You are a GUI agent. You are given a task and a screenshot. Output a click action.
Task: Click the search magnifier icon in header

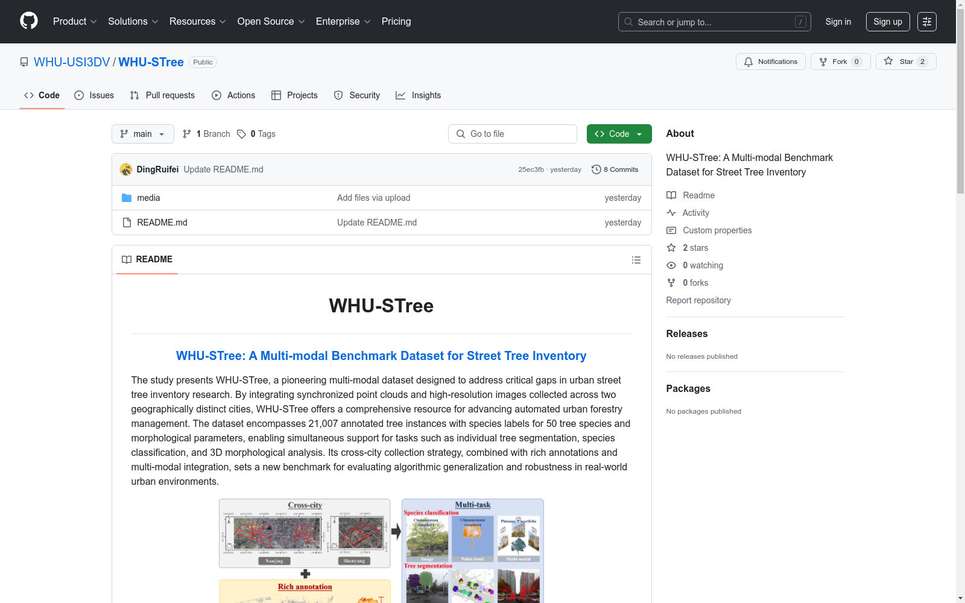point(628,22)
